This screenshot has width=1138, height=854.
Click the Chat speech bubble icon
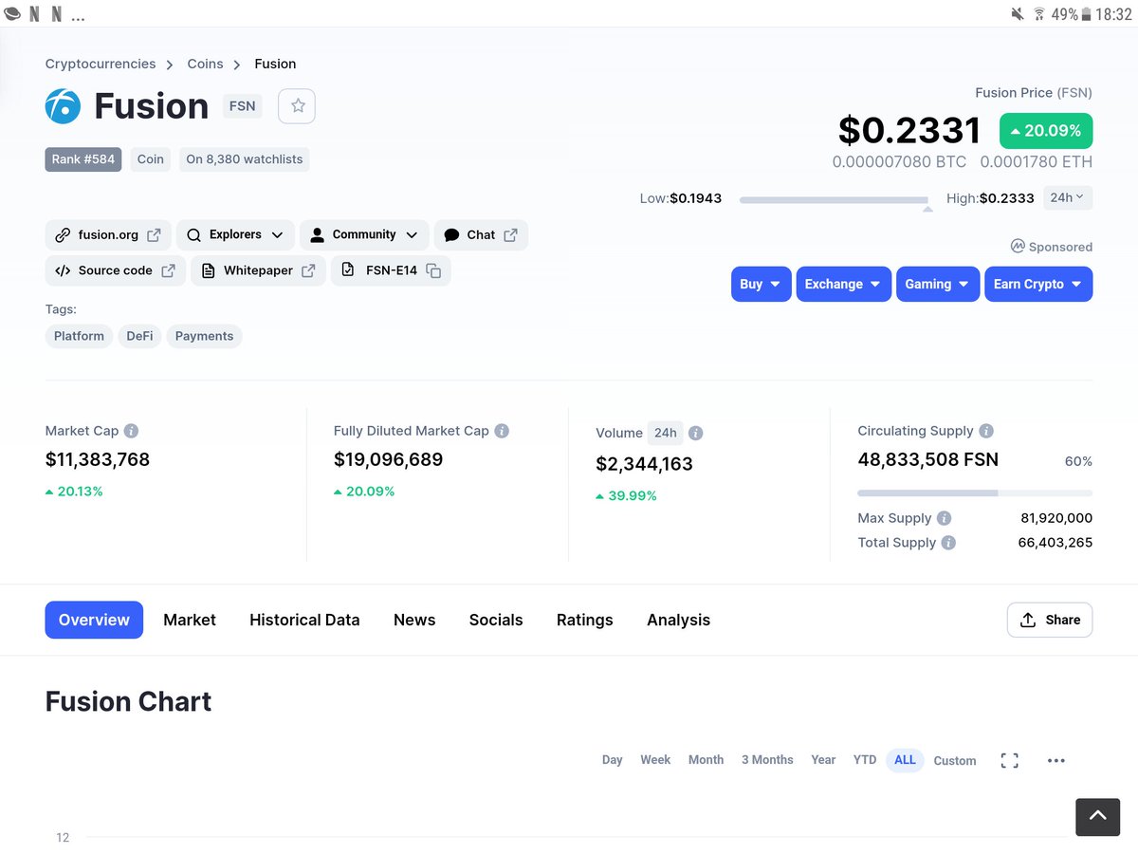pos(451,235)
